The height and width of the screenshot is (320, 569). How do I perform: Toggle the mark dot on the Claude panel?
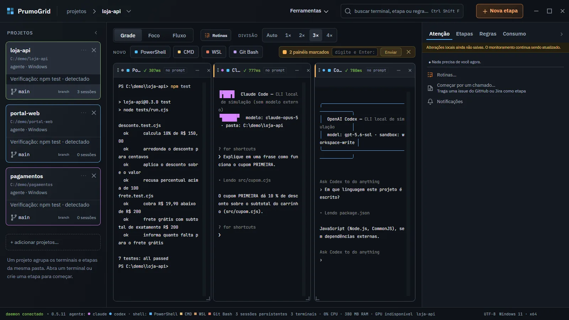222,70
